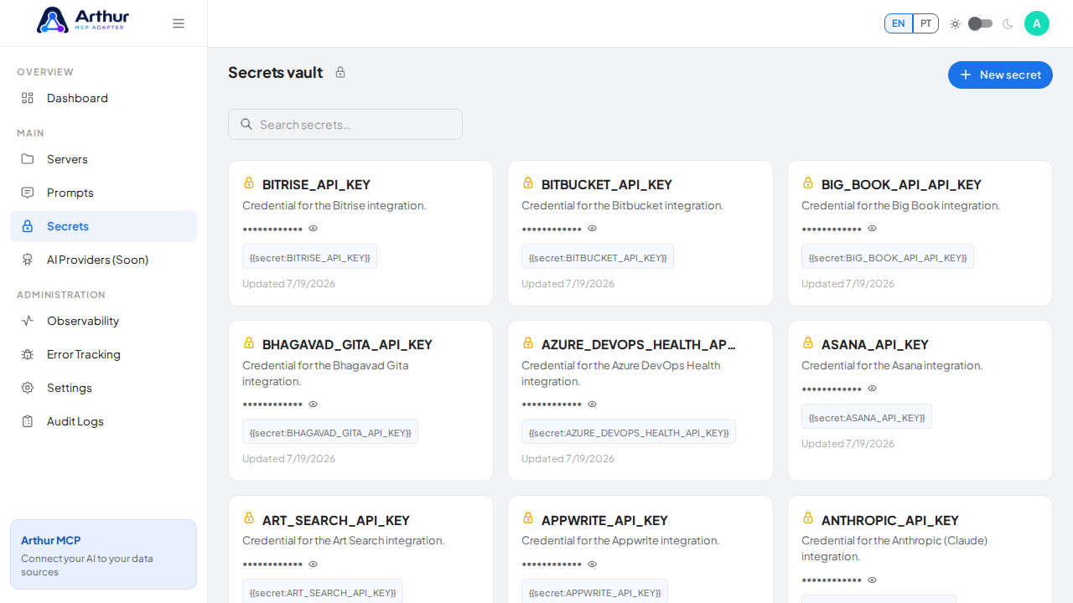Click the moon dark-mode icon
1073x603 pixels.
click(1008, 23)
